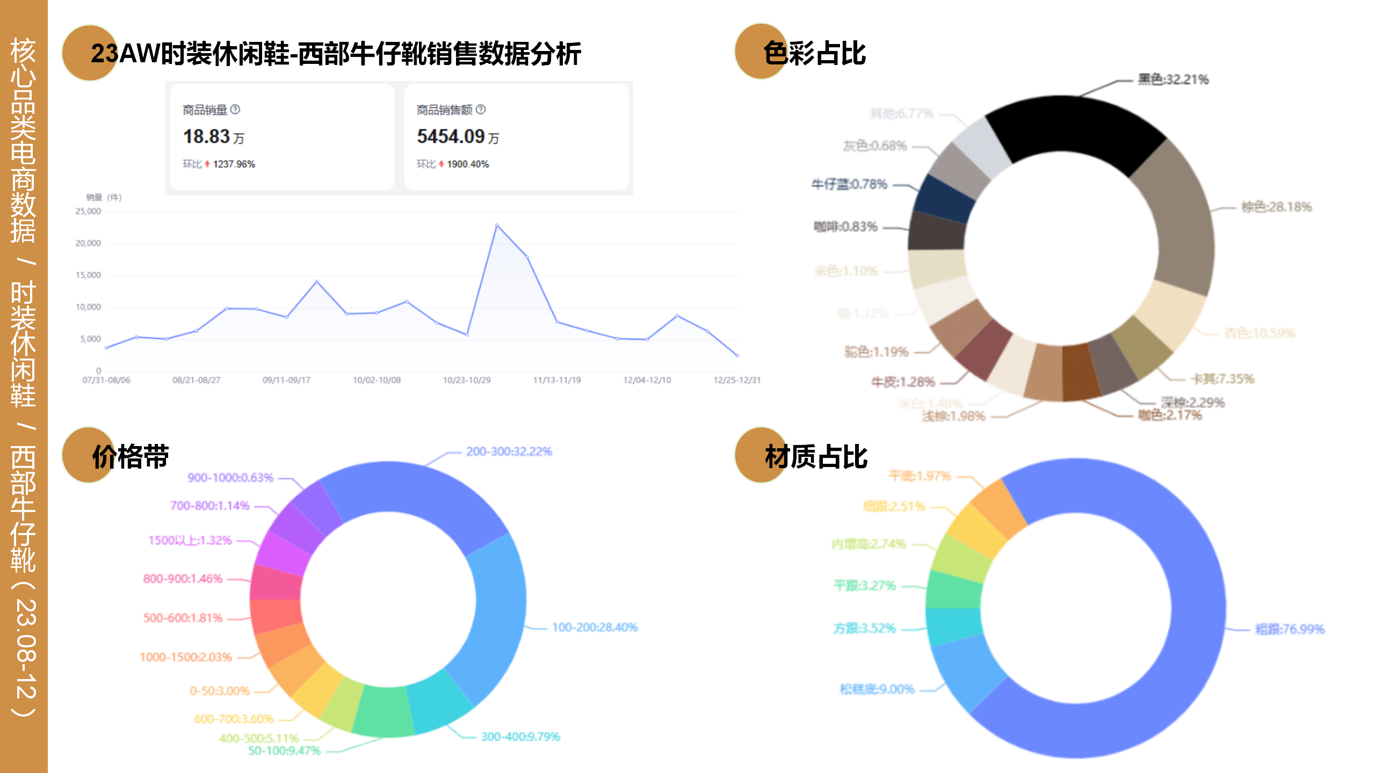Click the label 500-600:1.81%
The image size is (1375, 773).
point(183,618)
